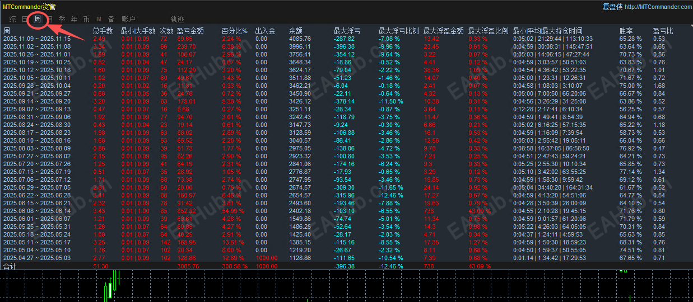The image size is (693, 302).
Task: Click the 复盘侠 label
Action: pos(612,7)
